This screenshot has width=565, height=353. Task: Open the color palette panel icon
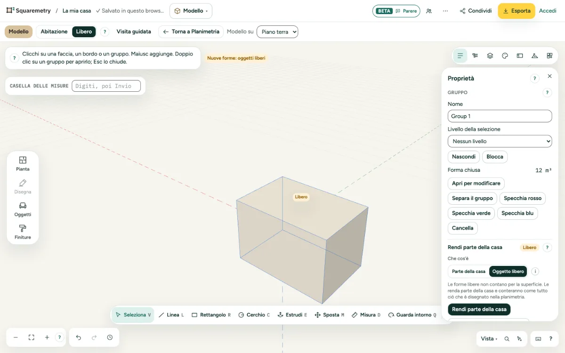pos(505,56)
